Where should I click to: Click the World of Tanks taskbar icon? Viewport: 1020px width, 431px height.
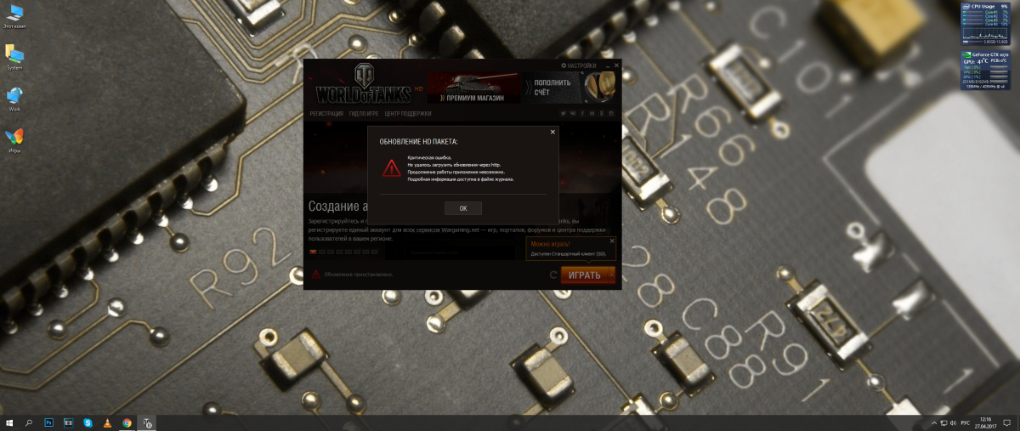click(x=147, y=422)
